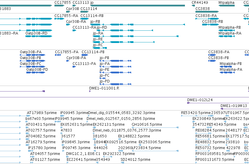Click BAC end DME1-011O01.R
This screenshot has width=249, height=164.
pos(104,88)
